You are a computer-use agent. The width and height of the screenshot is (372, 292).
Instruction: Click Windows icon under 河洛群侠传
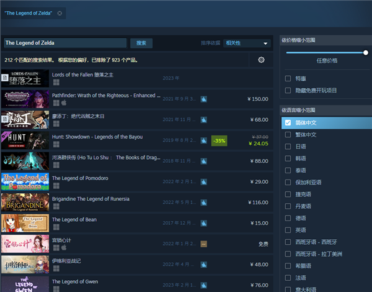pyautogui.click(x=56, y=165)
